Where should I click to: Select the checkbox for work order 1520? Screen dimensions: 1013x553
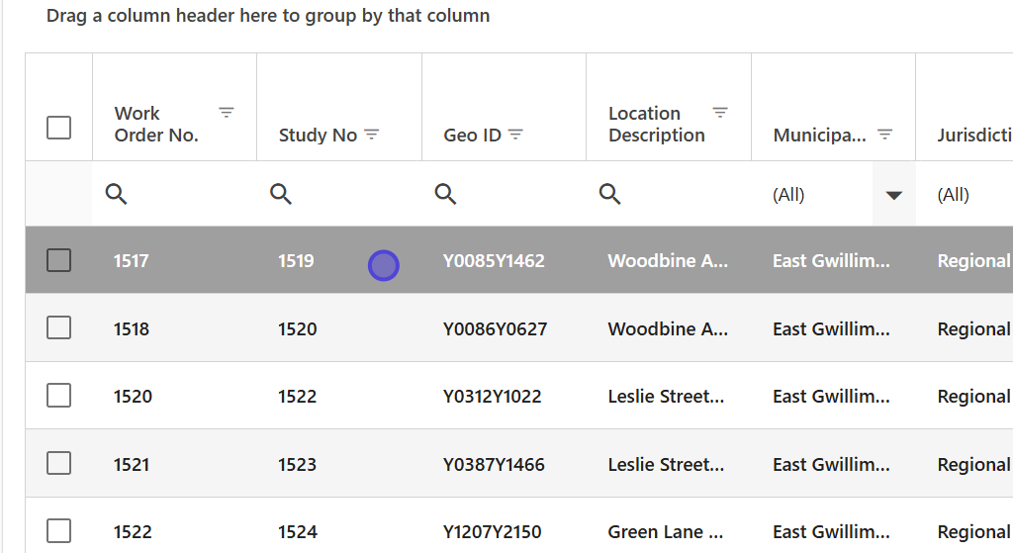(x=59, y=396)
